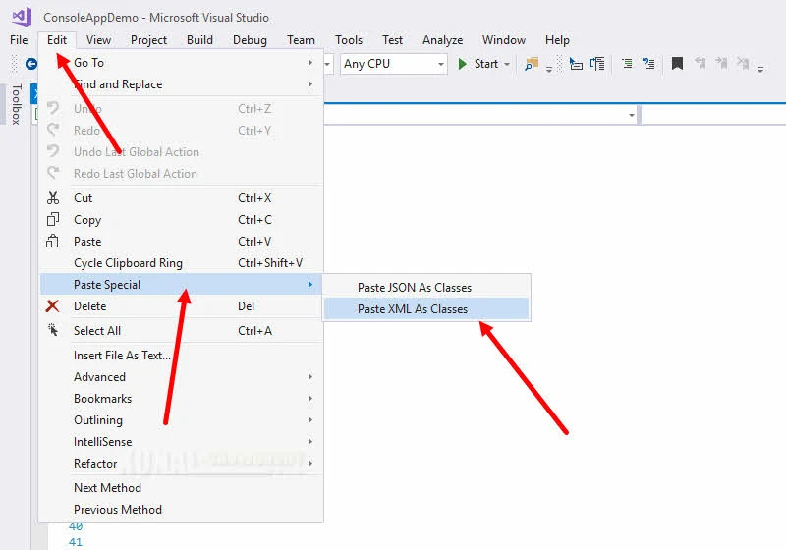Click the Display Object Member List icon
This screenshot has height=550, width=786.
(576, 64)
